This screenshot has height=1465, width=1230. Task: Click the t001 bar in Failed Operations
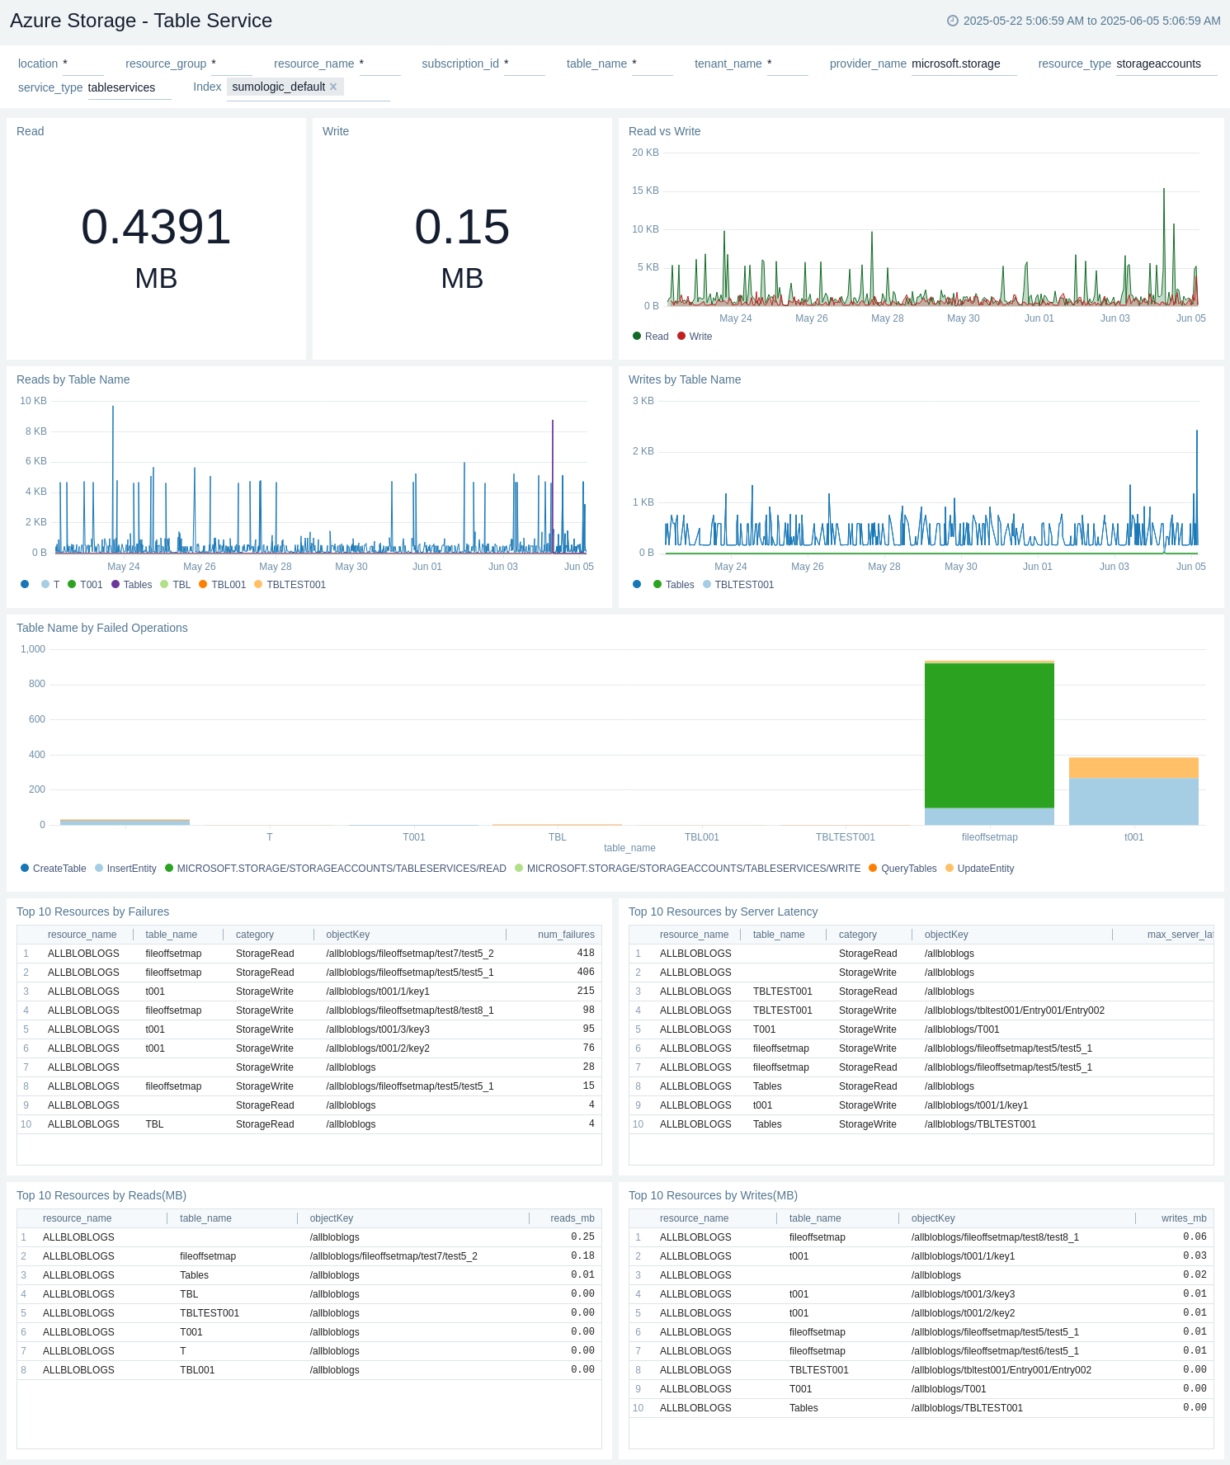(1133, 791)
